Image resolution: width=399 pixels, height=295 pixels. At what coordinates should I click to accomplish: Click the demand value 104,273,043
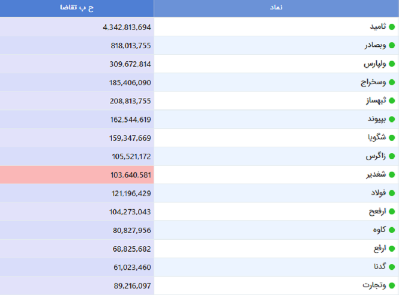point(130,211)
